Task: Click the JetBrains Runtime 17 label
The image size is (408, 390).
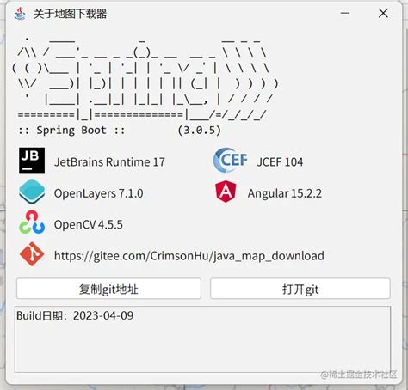Action: click(x=109, y=162)
